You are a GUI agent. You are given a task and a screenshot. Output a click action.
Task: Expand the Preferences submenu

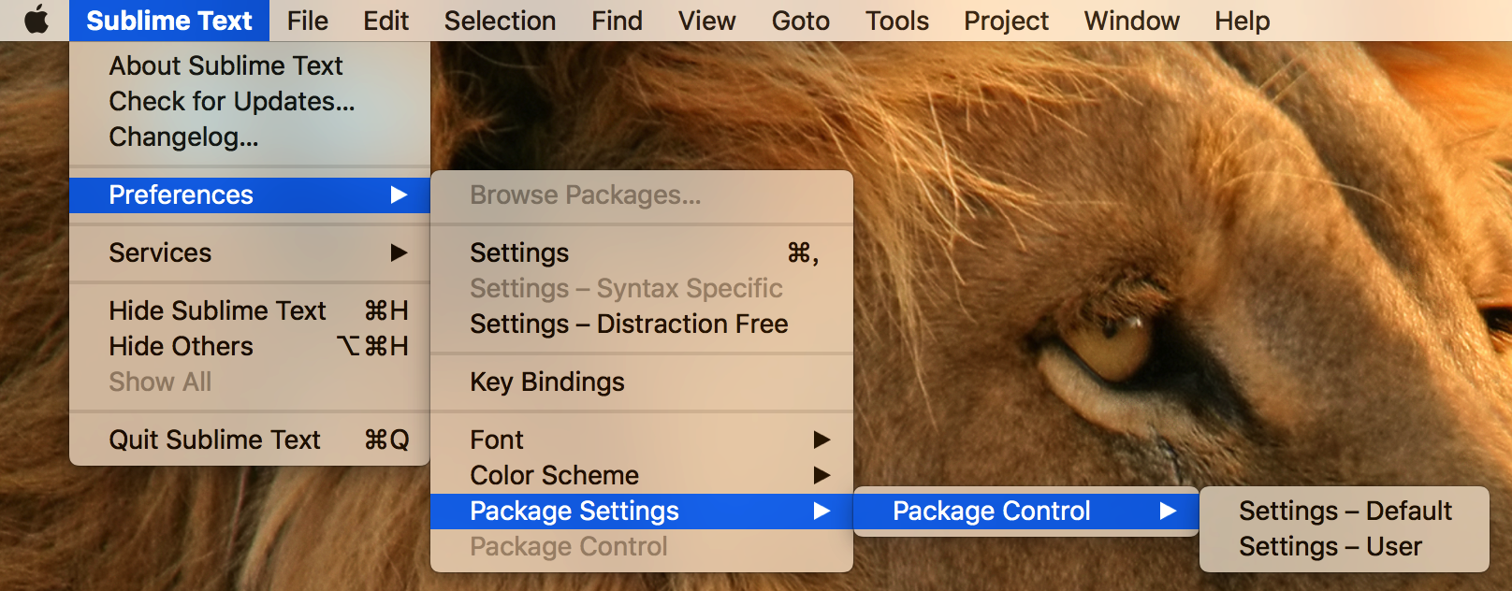tap(250, 195)
